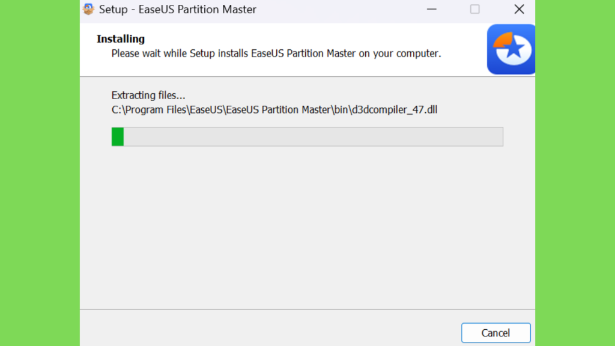Click the EaseUS Partition Master logo

tap(511, 49)
